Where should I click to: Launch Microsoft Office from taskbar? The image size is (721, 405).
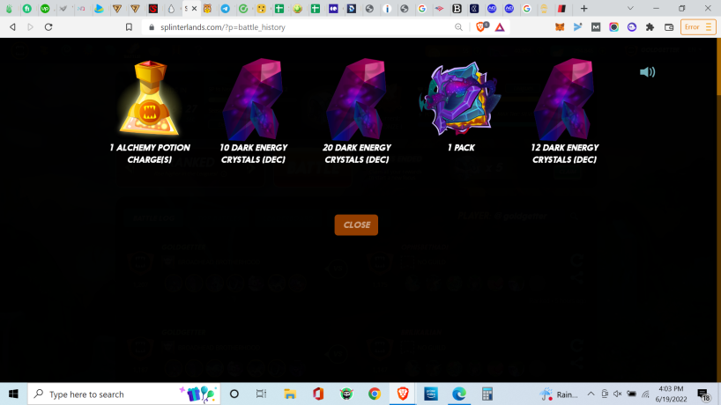tap(318, 394)
